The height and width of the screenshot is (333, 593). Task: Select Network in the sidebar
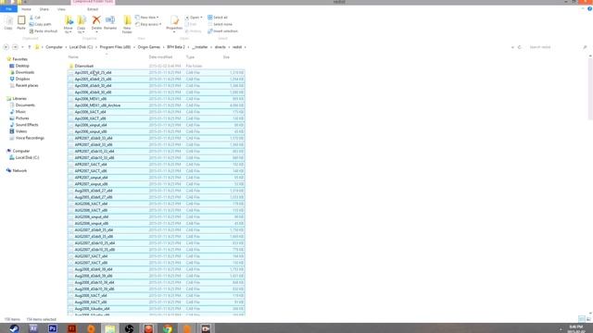[x=19, y=170]
